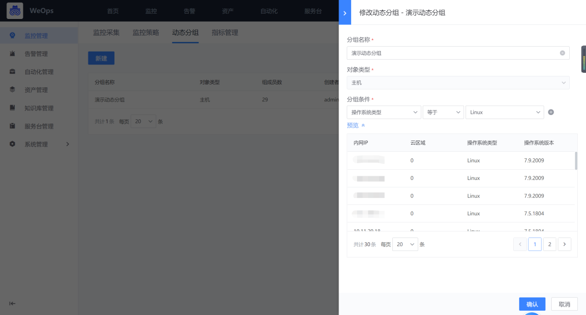This screenshot has height=315, width=586.
Task: Switch to 监控采集 tab
Action: pyautogui.click(x=106, y=33)
